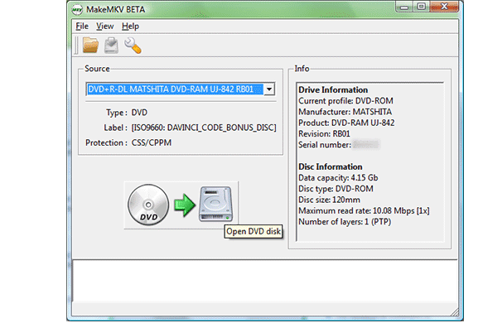
Task: Open preferences via the wrench icon
Action: tap(133, 46)
